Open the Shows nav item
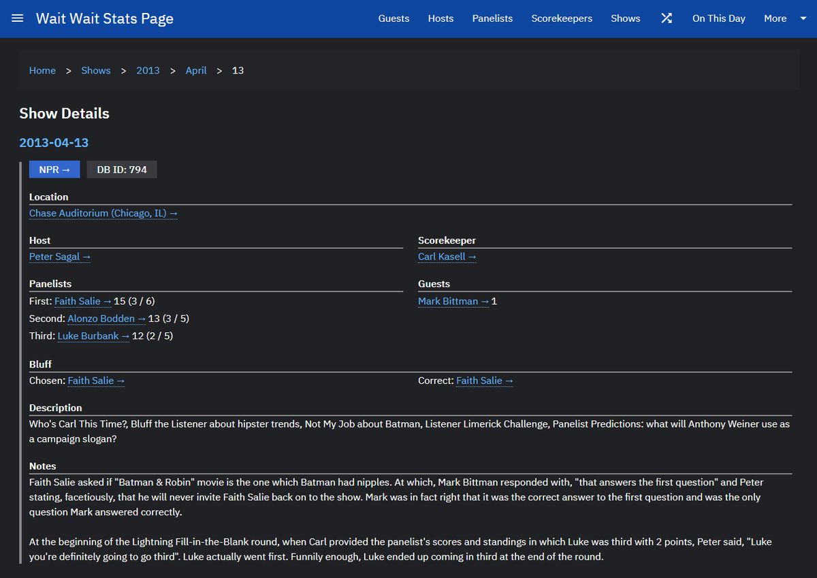Screen dimensions: 817x578 [x=625, y=18]
